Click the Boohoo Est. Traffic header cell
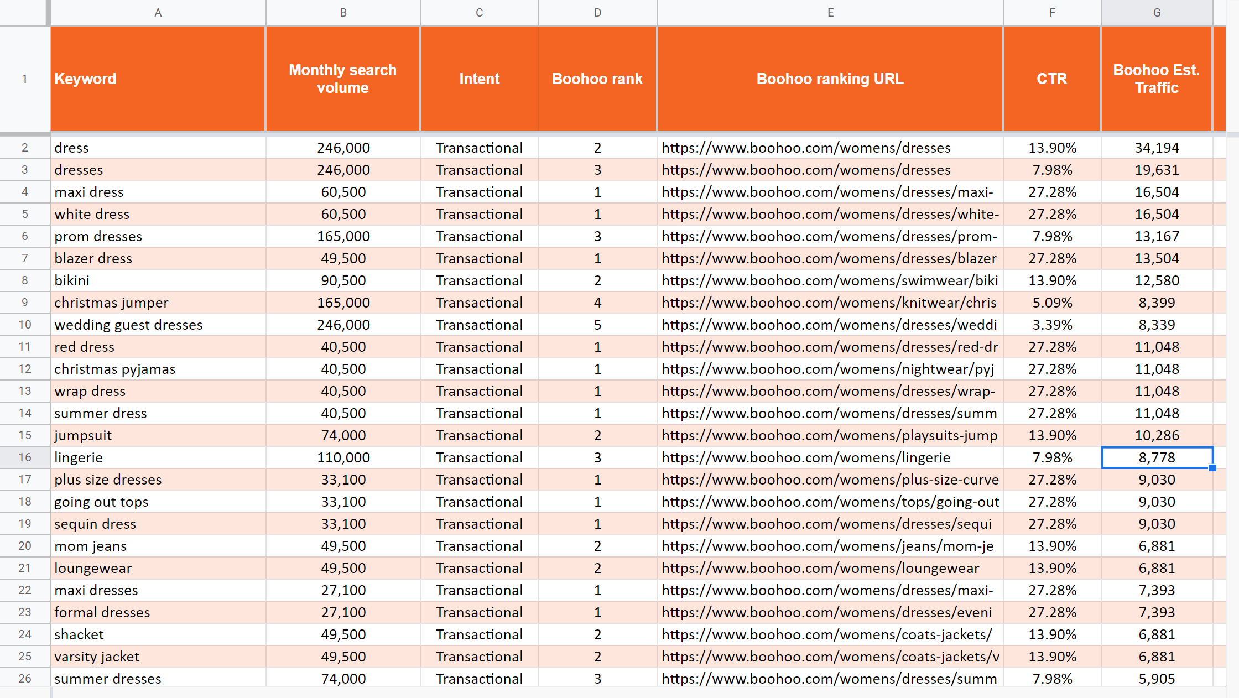Image resolution: width=1239 pixels, height=698 pixels. [1157, 79]
